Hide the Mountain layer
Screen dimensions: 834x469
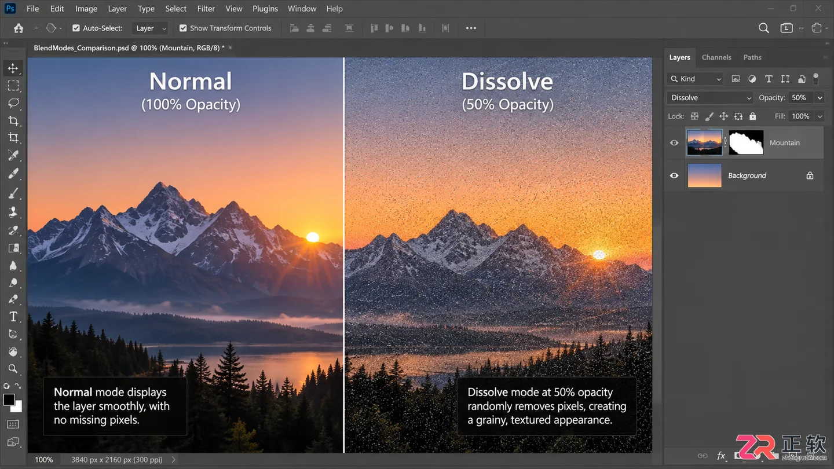(674, 142)
